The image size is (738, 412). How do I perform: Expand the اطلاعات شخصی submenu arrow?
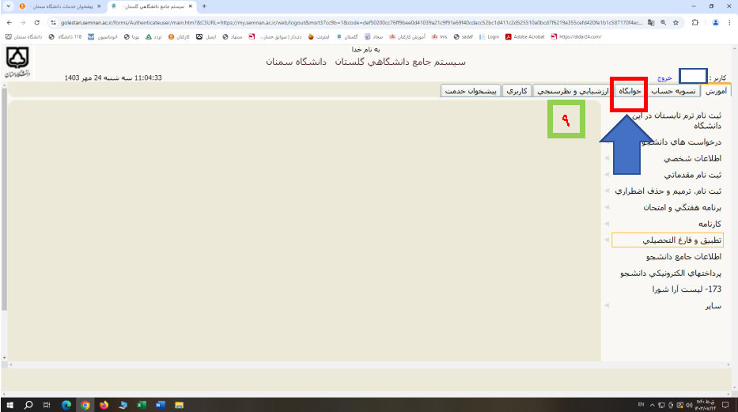(x=607, y=158)
